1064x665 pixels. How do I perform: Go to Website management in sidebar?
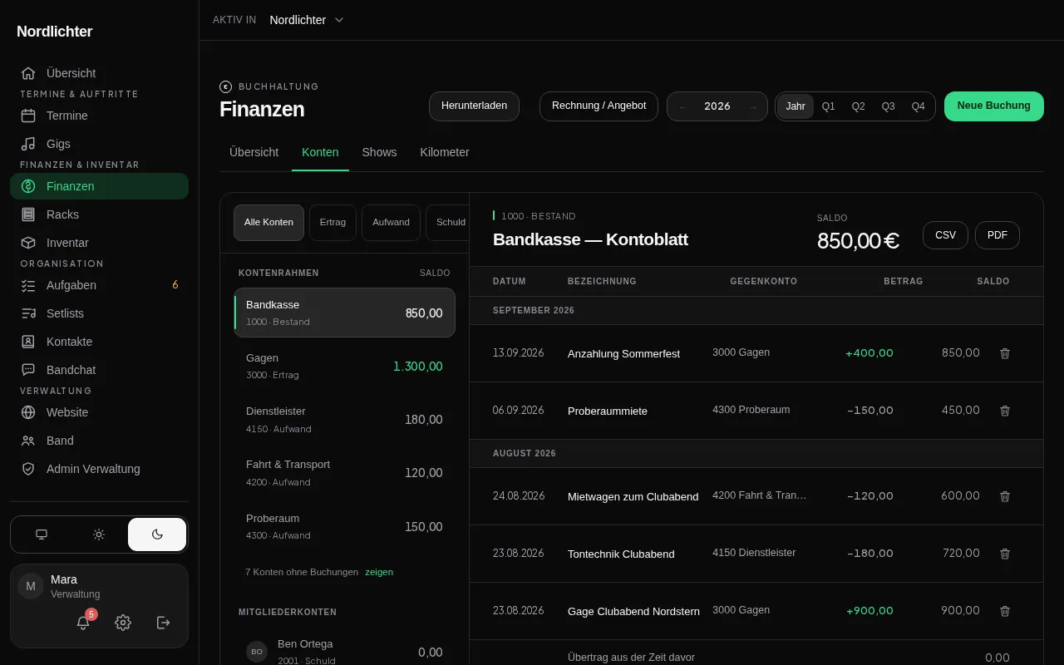pyautogui.click(x=100, y=412)
